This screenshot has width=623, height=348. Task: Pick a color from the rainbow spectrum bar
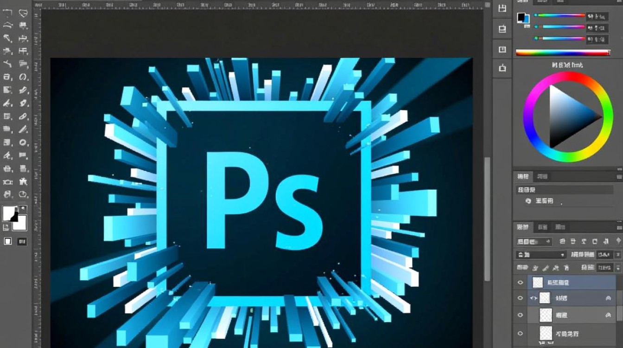coord(562,53)
